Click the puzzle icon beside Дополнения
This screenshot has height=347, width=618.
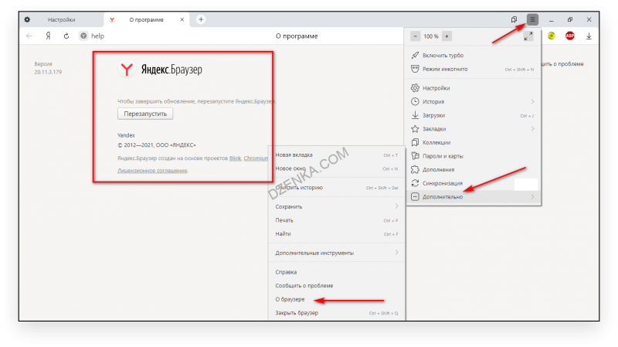[x=415, y=169]
